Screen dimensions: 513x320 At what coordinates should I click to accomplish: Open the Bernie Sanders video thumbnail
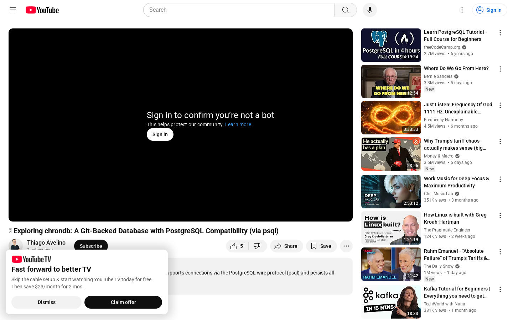click(391, 81)
